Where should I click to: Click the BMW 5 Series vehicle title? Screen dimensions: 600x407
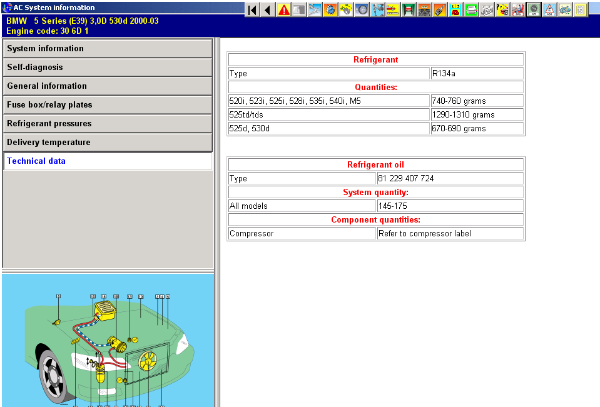point(83,21)
